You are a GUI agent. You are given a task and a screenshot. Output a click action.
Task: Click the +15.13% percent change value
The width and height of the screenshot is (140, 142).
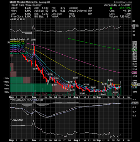coord(125,8)
